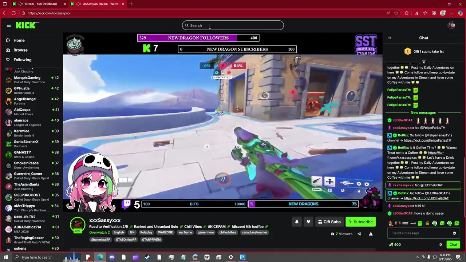Click the address bar URL
466x262 pixels.
coord(49,13)
